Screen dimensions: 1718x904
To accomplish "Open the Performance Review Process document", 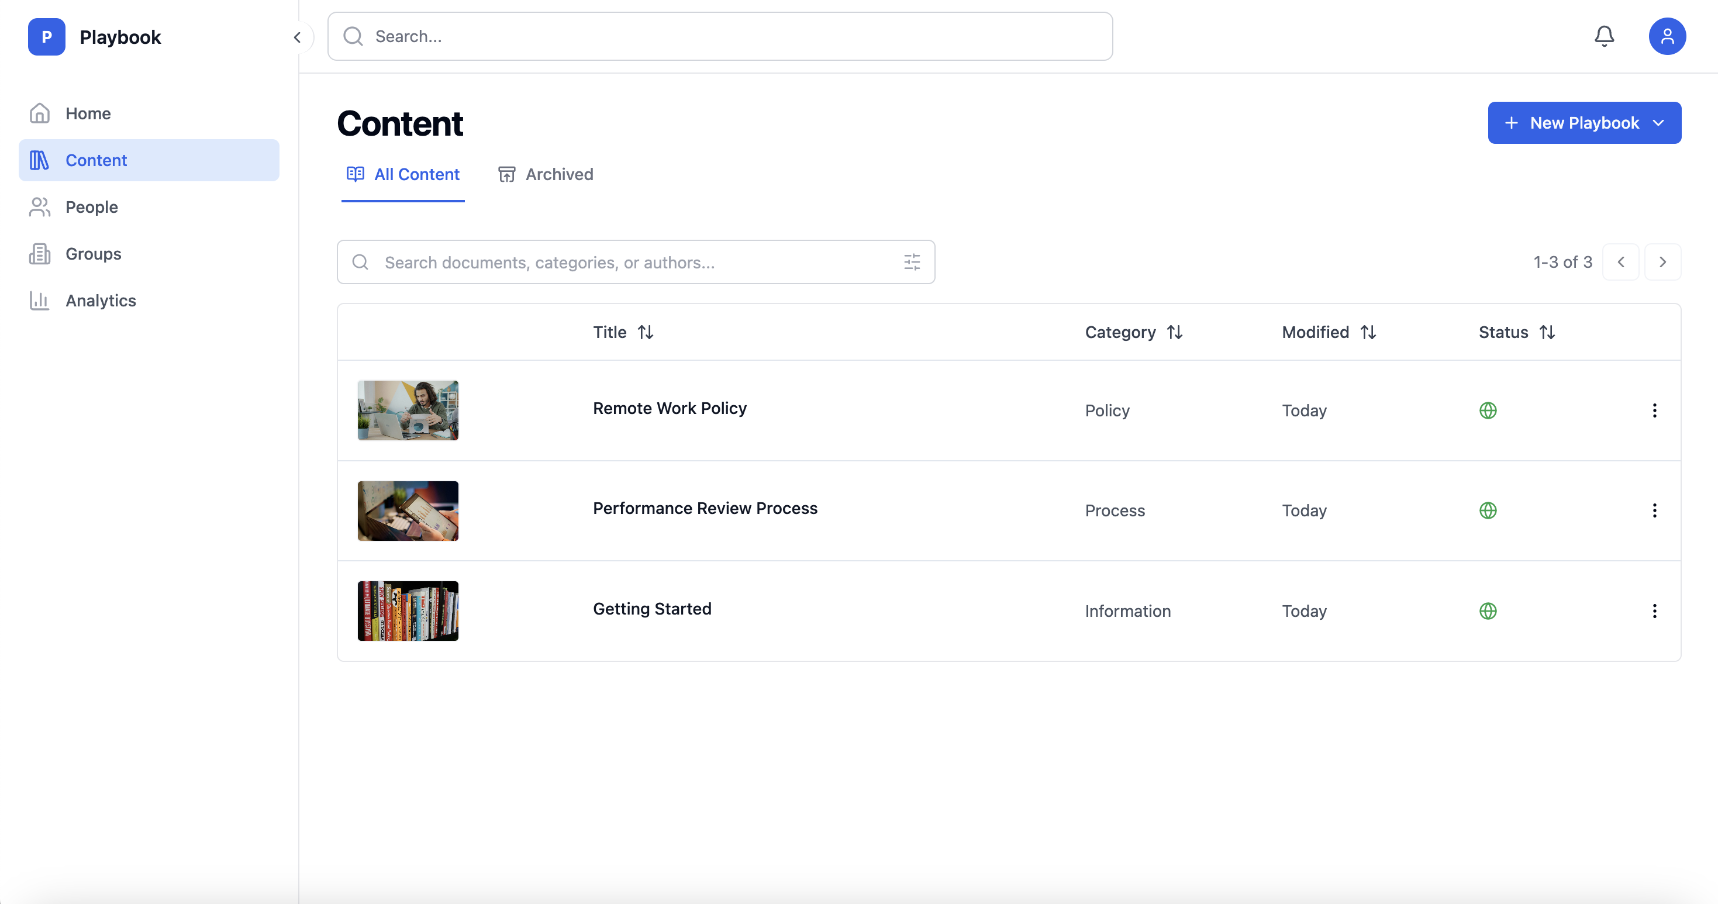I will 705,508.
